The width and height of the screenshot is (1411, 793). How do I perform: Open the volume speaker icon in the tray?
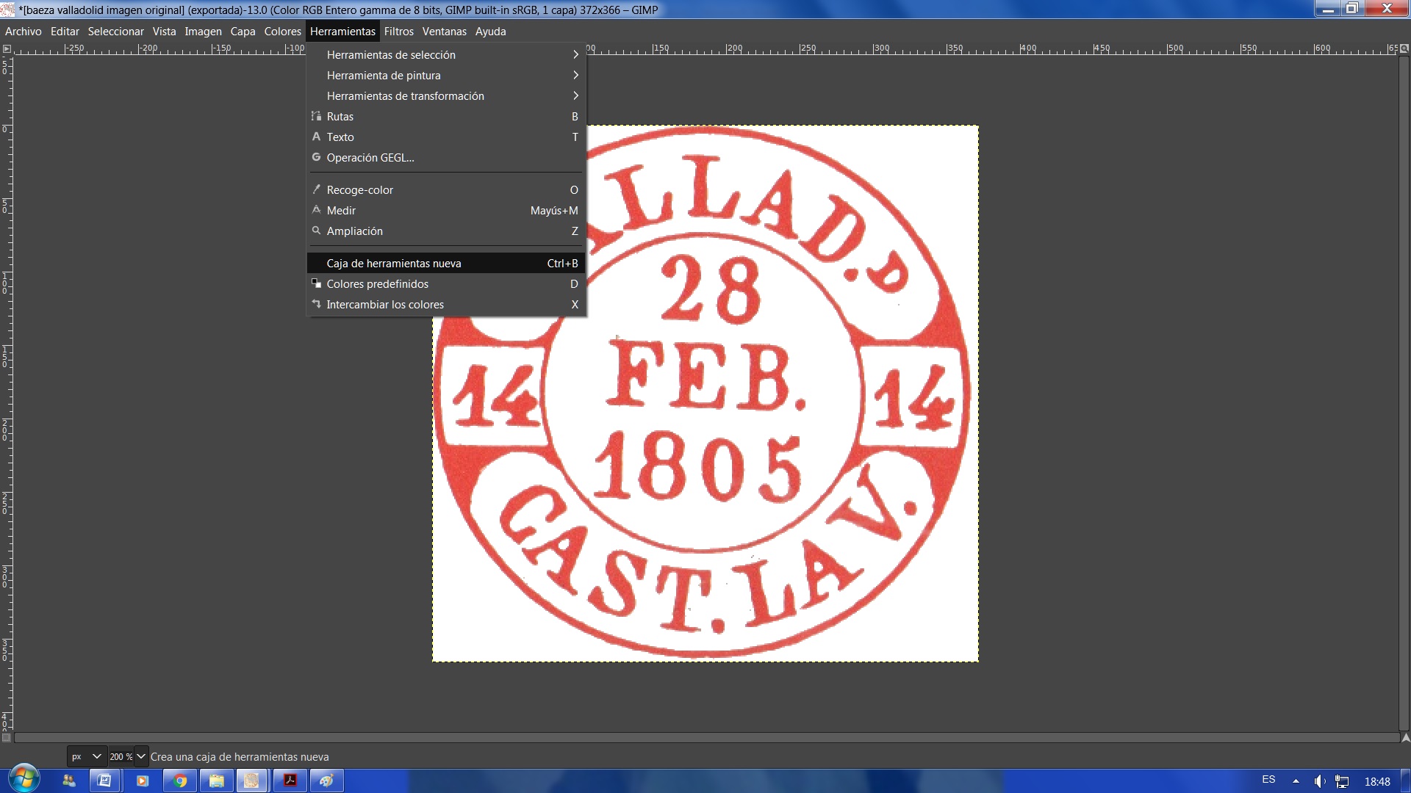coord(1320,781)
